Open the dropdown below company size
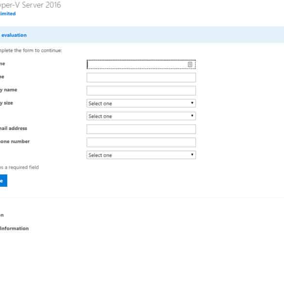This screenshot has height=284, width=284. (141, 116)
